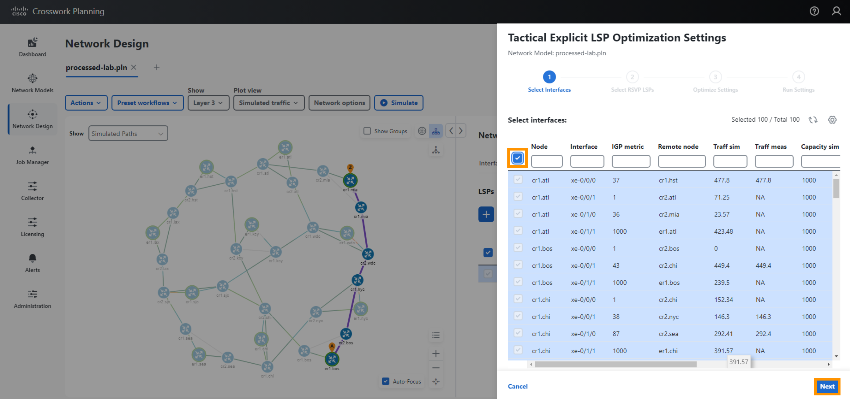Open Network options button
Image resolution: width=850 pixels, height=399 pixels.
point(339,103)
